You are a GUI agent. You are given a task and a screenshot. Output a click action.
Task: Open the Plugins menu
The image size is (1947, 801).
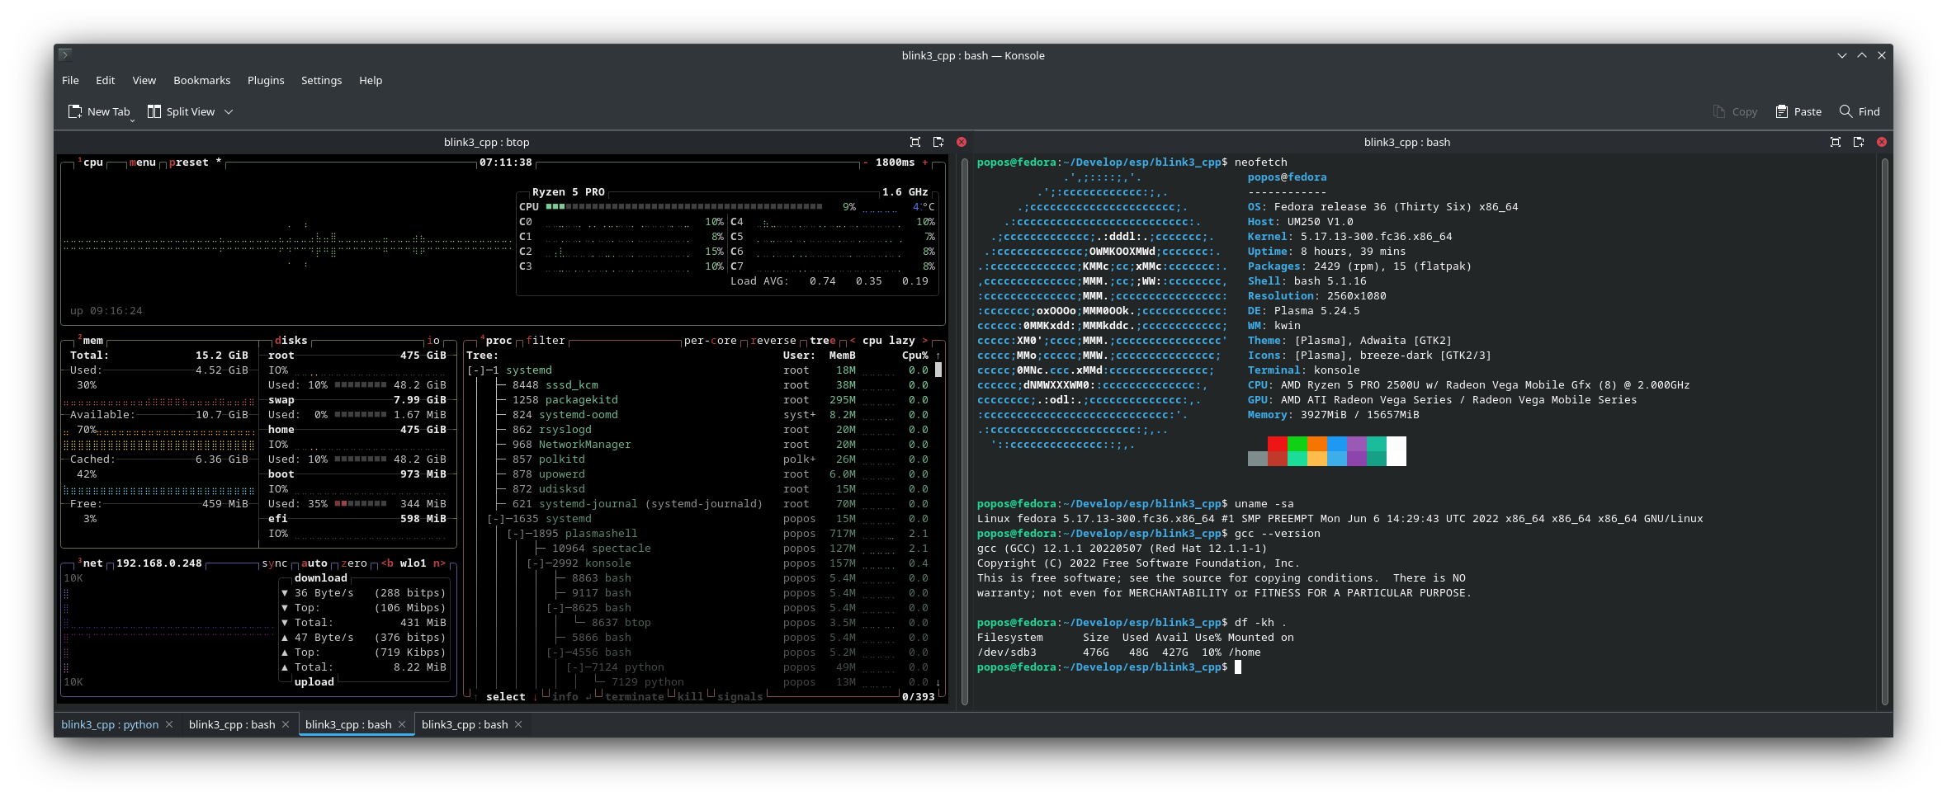(266, 80)
